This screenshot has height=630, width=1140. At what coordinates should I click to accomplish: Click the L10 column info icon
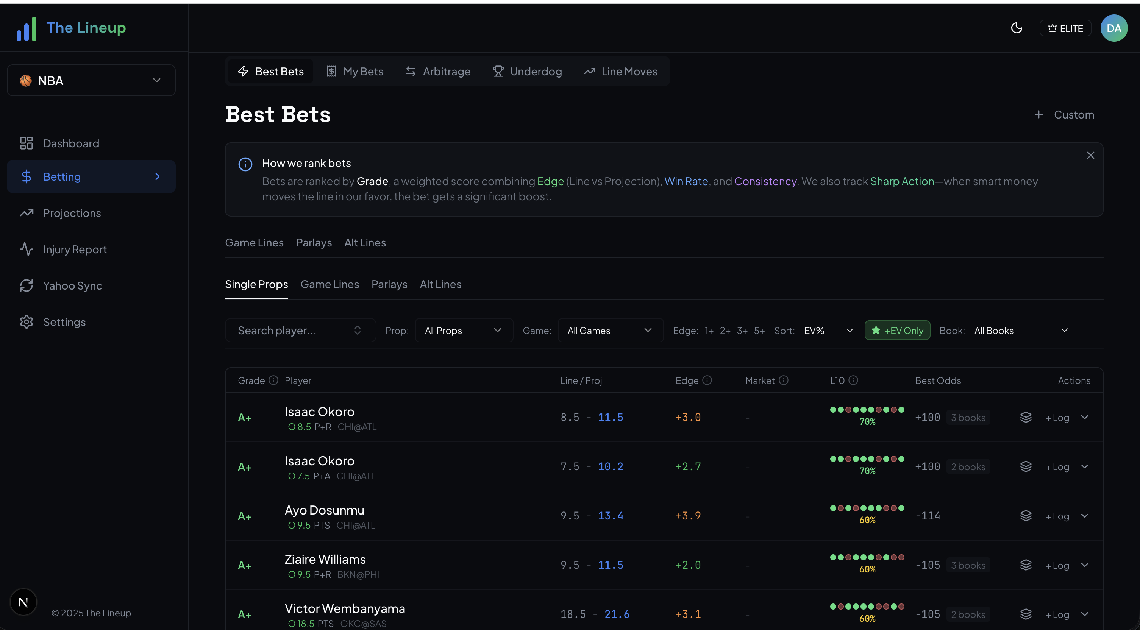pos(853,380)
